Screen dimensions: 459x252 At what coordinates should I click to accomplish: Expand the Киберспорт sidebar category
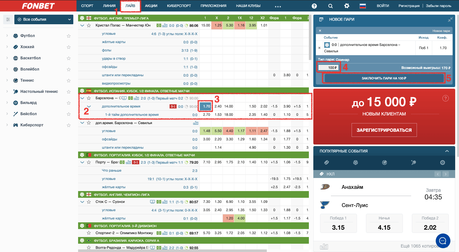point(7,125)
